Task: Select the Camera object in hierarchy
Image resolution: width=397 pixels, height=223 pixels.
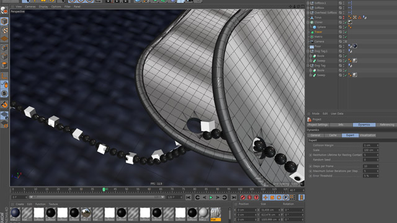Action: [x=319, y=42]
